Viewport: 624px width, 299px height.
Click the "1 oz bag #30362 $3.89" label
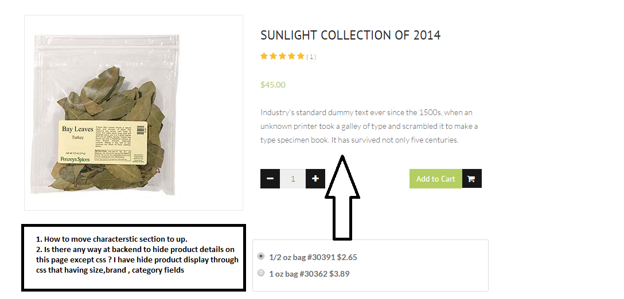click(309, 274)
